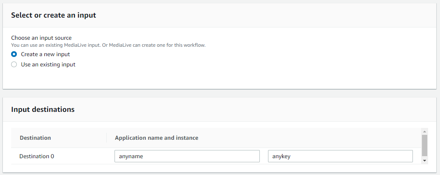Click the gap between anyname and anykey fields

coord(264,156)
